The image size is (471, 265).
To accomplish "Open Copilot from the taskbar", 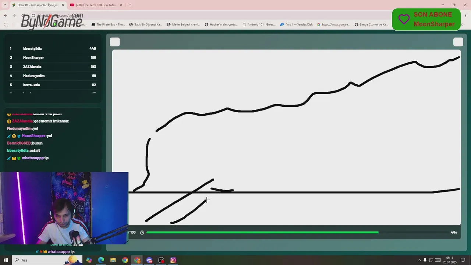I will pos(89,260).
